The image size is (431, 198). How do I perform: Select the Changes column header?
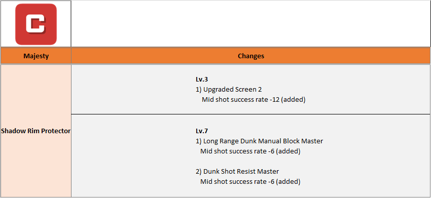(x=250, y=56)
